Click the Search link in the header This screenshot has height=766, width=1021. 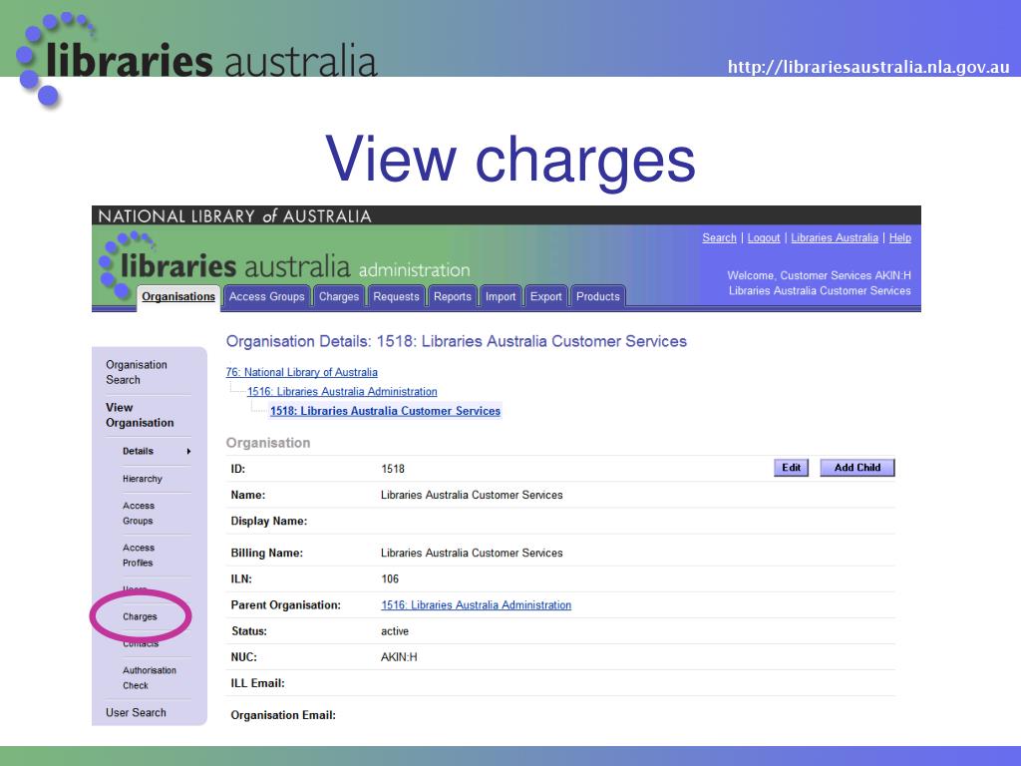(720, 237)
